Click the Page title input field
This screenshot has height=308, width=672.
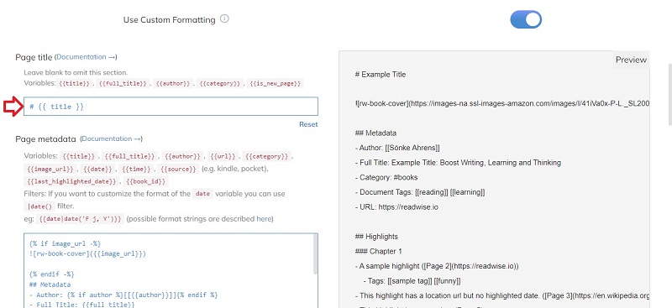coord(171,107)
